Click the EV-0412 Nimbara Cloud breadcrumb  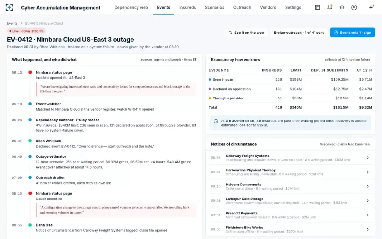coord(44,23)
